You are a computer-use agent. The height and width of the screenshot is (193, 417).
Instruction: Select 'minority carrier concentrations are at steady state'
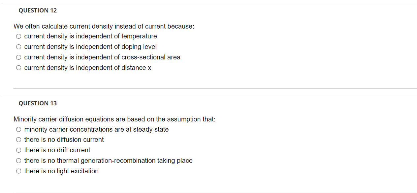click(18, 129)
